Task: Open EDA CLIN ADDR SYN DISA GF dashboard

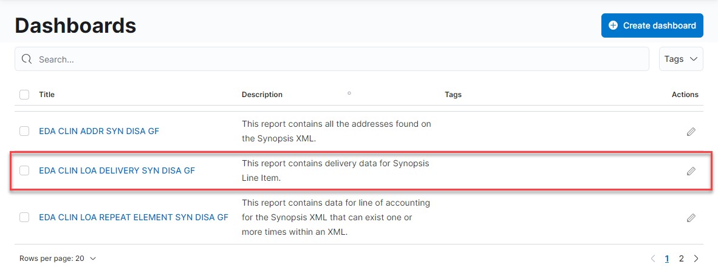Action: pyautogui.click(x=99, y=131)
